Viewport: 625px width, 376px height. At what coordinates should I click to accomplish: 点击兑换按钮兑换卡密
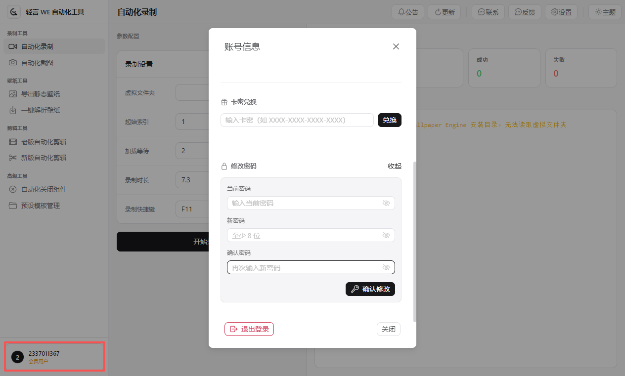[390, 120]
